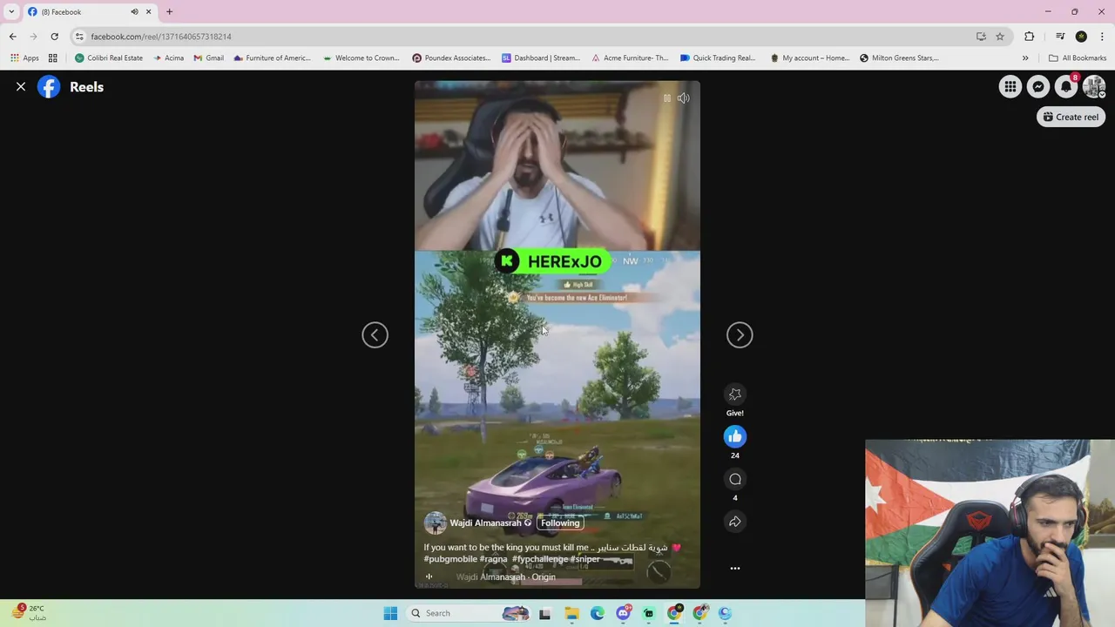Close the Reels viewer with X
The height and width of the screenshot is (627, 1115).
(x=21, y=87)
